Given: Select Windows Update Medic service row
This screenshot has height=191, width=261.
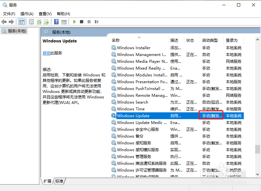Looking at the screenshot, I should [177, 122].
